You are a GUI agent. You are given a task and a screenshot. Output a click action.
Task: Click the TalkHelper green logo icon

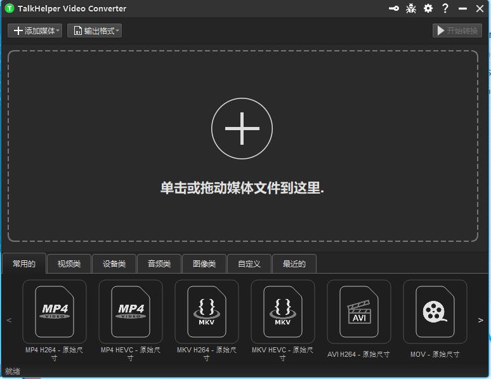10,8
